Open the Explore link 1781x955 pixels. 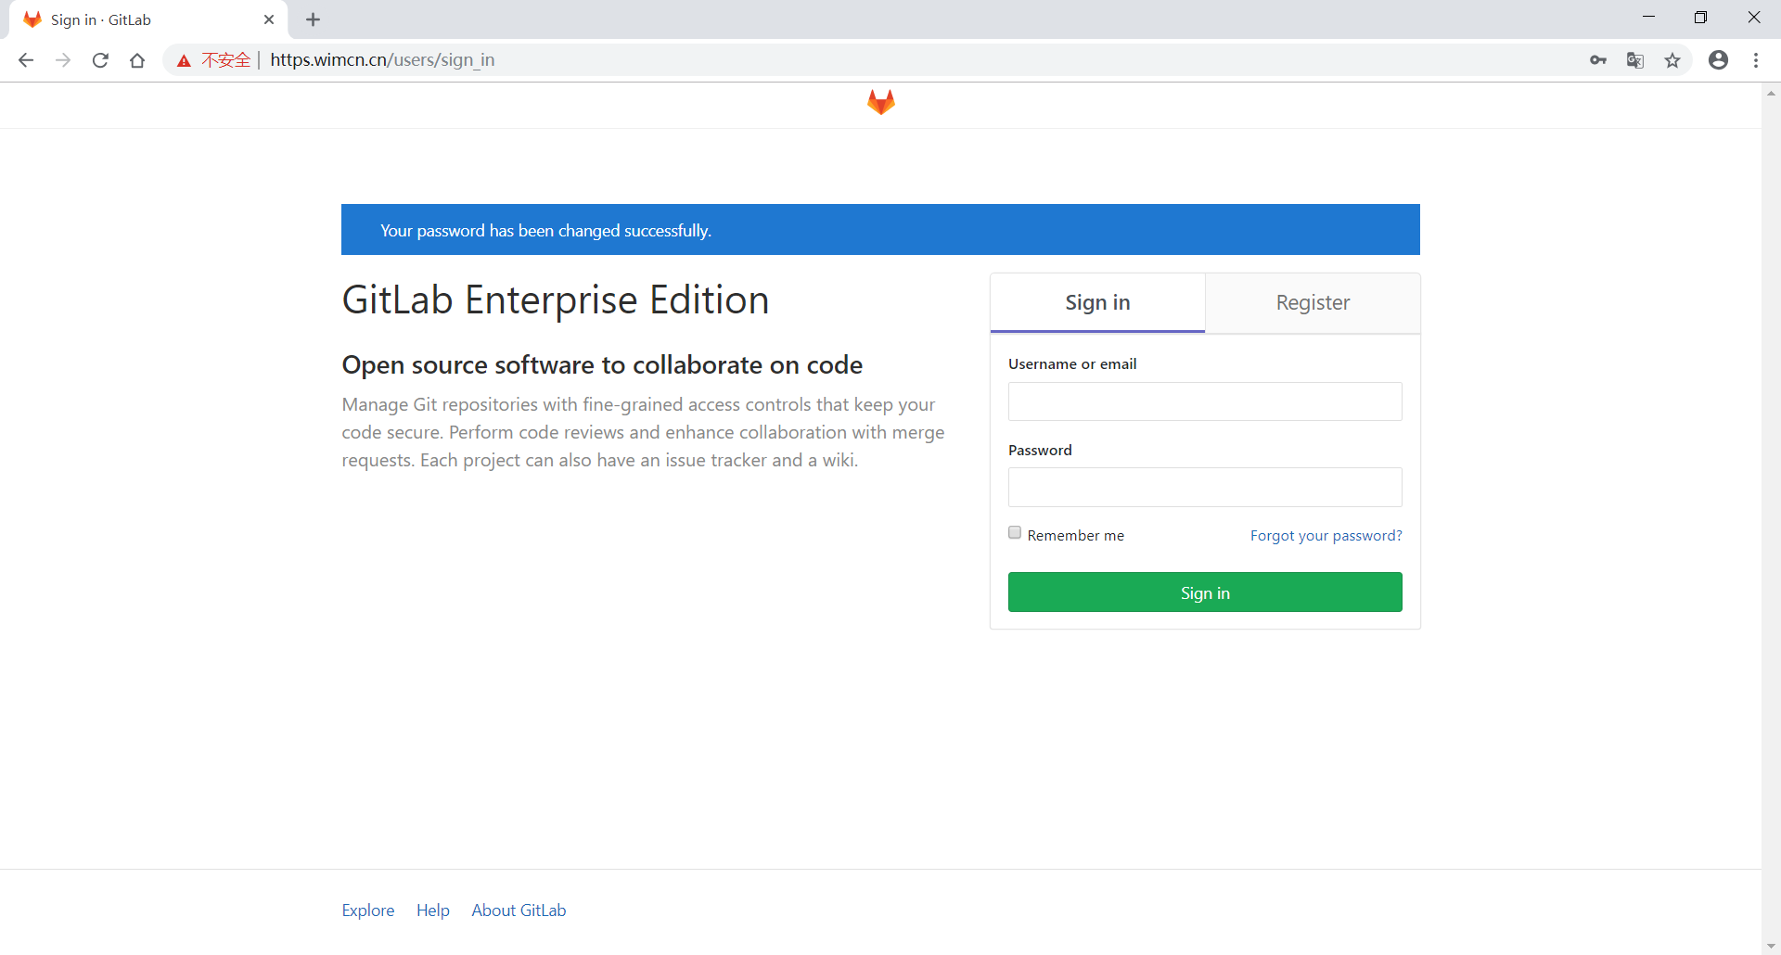point(367,910)
